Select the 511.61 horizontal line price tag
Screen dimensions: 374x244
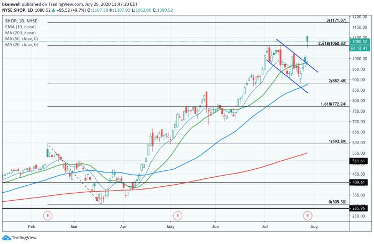(x=357, y=161)
